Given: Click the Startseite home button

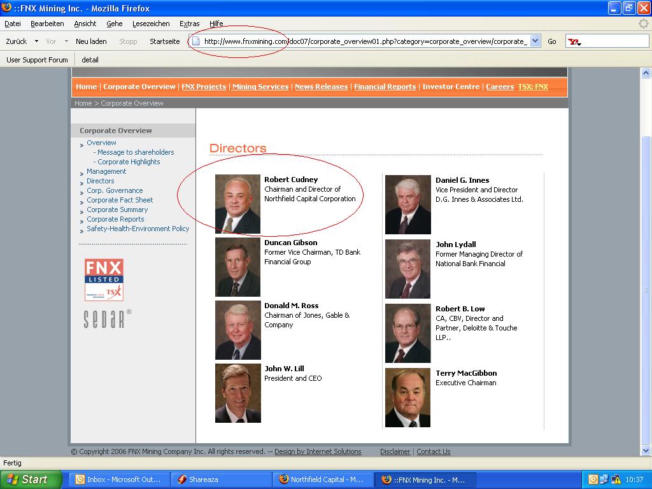Looking at the screenshot, I should click(165, 41).
